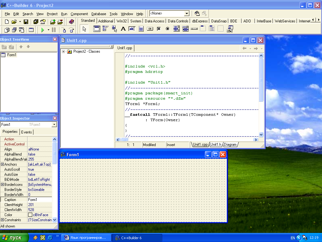Image resolution: width=322 pixels, height=242 pixels.
Task: Click the EN language indicator in tray
Action: coord(293,238)
